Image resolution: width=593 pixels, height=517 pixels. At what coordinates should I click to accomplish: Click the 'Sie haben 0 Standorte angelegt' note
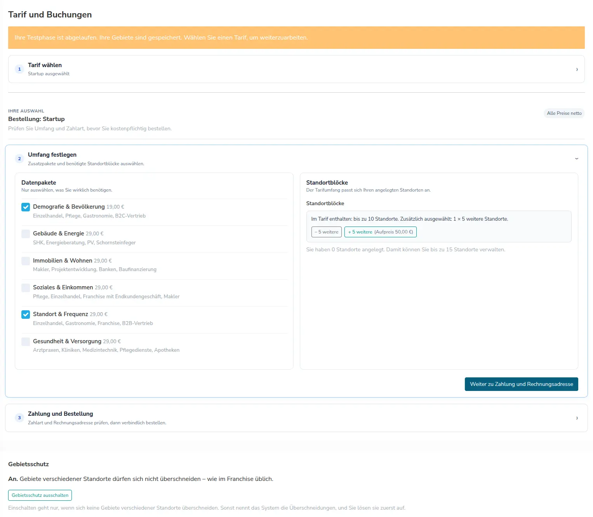(x=405, y=249)
